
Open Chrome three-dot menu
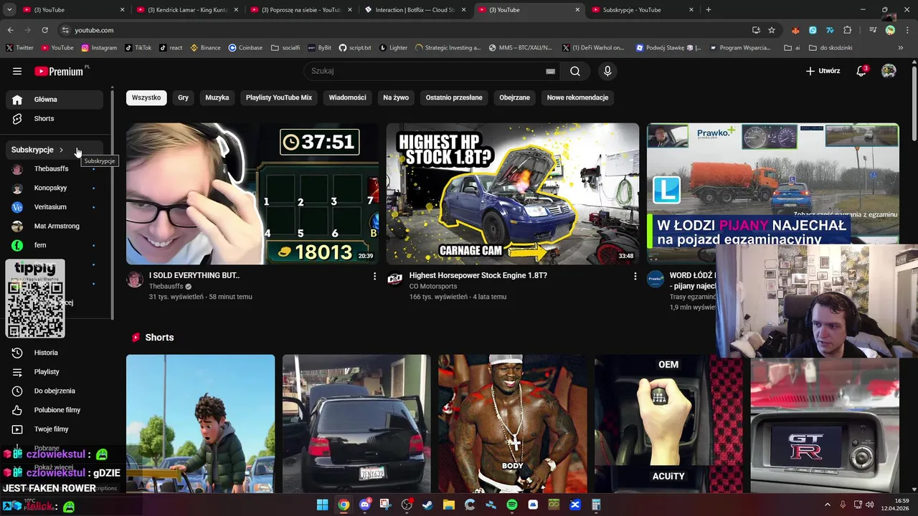908,30
